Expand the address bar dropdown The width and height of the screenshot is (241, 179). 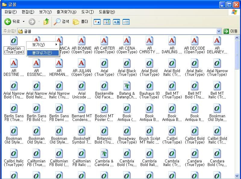pos(219,32)
